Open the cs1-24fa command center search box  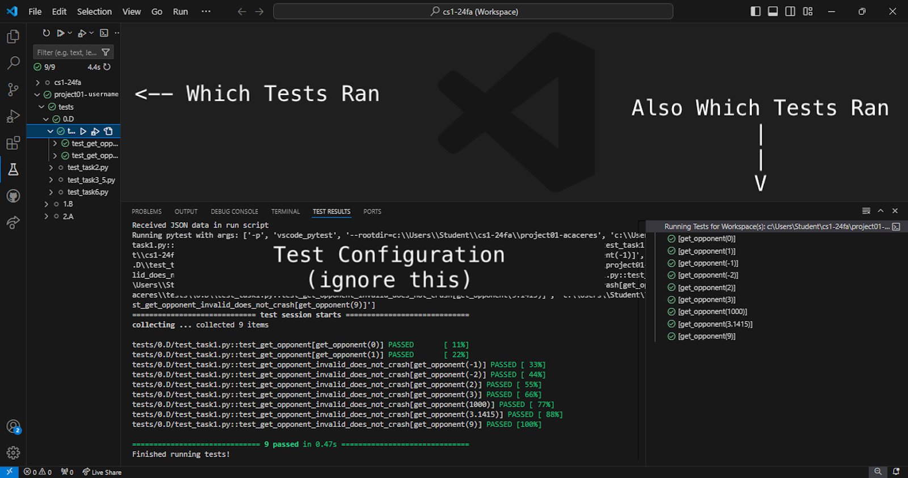473,11
